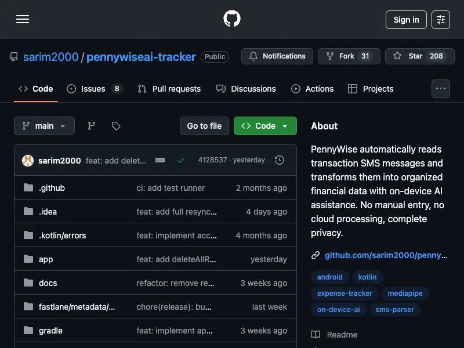Open commit 'ci: add test runner'

[x=171, y=188]
